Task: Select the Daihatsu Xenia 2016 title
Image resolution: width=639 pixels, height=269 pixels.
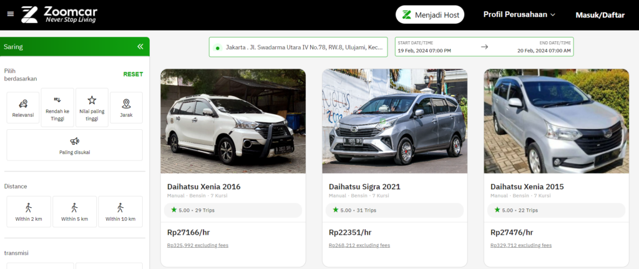Action: point(204,187)
